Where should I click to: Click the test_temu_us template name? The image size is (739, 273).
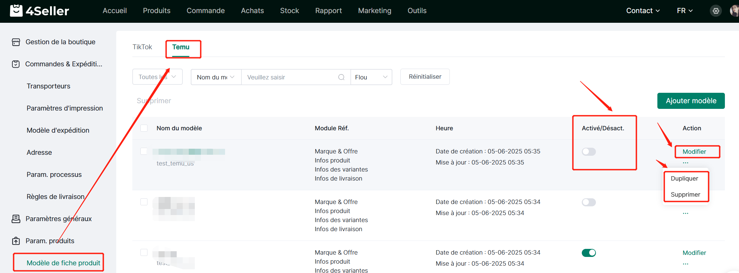tap(175, 163)
